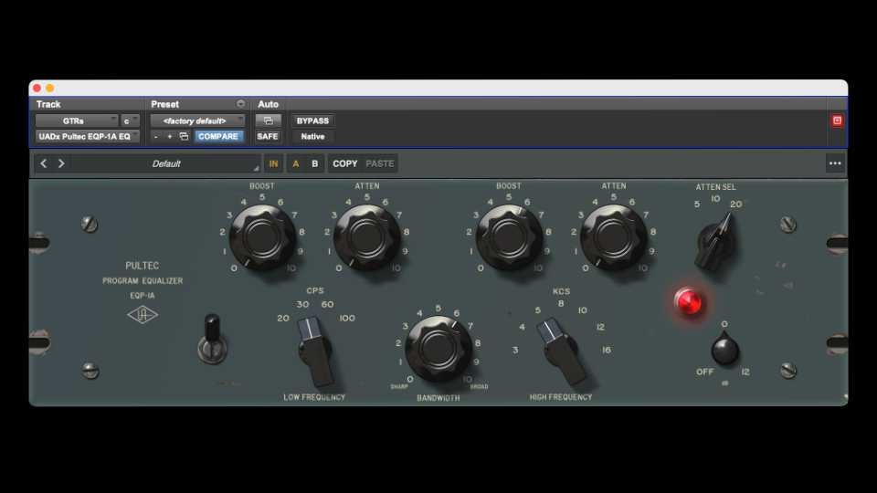Go to previous preset with left arrow
This screenshot has width=877, height=493.
44,163
